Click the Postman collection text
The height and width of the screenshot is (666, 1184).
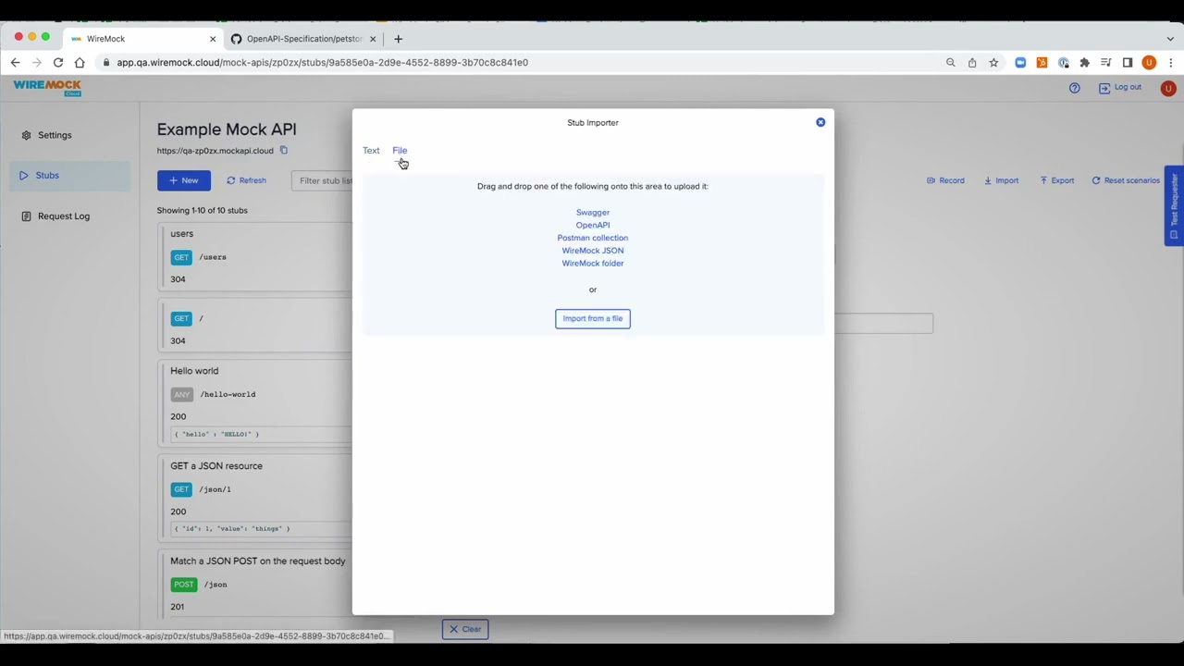coord(593,238)
